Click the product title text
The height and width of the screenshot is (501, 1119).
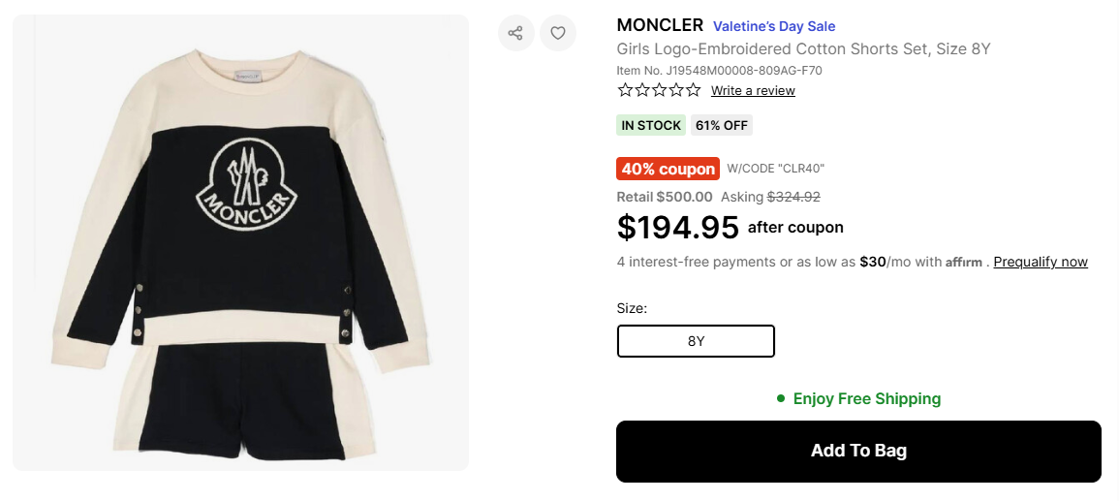pos(803,48)
